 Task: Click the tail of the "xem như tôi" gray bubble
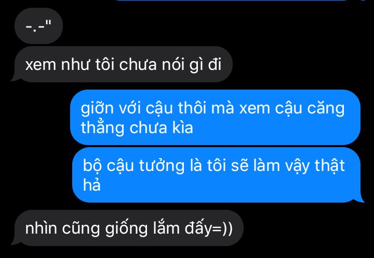pyautogui.click(x=15, y=78)
